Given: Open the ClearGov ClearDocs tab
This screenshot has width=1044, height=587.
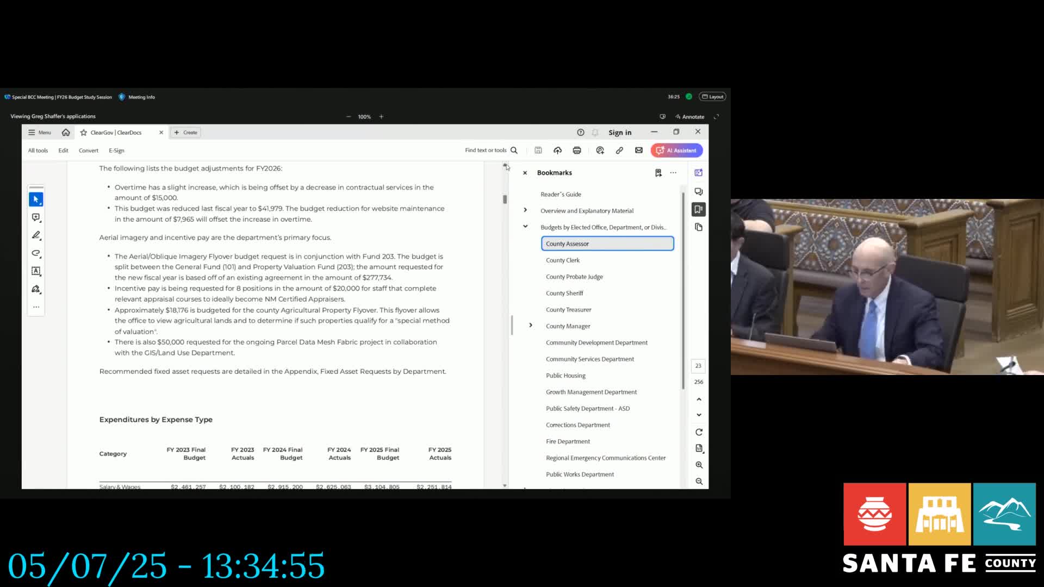Looking at the screenshot, I should tap(116, 133).
